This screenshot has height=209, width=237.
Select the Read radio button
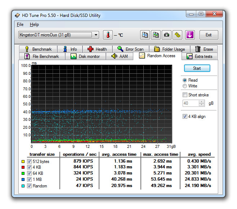coord(185,80)
